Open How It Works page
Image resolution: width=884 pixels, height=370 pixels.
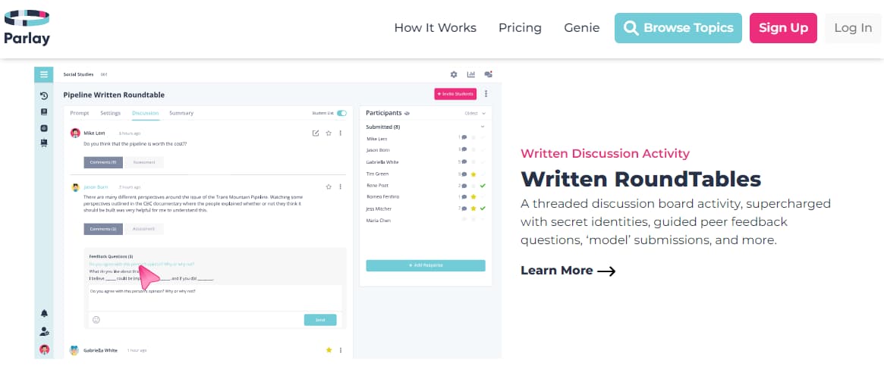[x=436, y=28]
